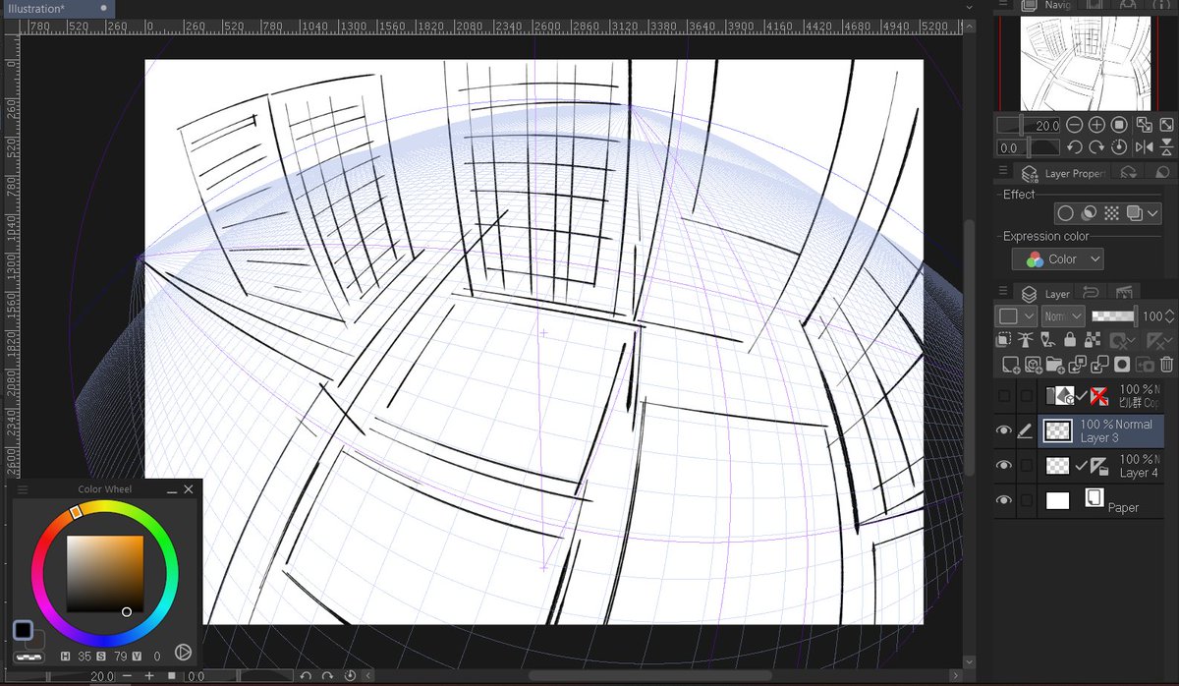Apply Tone effect dotted icon

point(1111,213)
